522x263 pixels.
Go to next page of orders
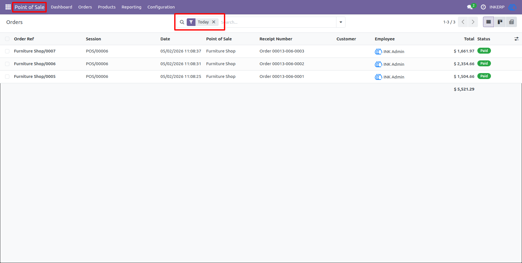(473, 22)
